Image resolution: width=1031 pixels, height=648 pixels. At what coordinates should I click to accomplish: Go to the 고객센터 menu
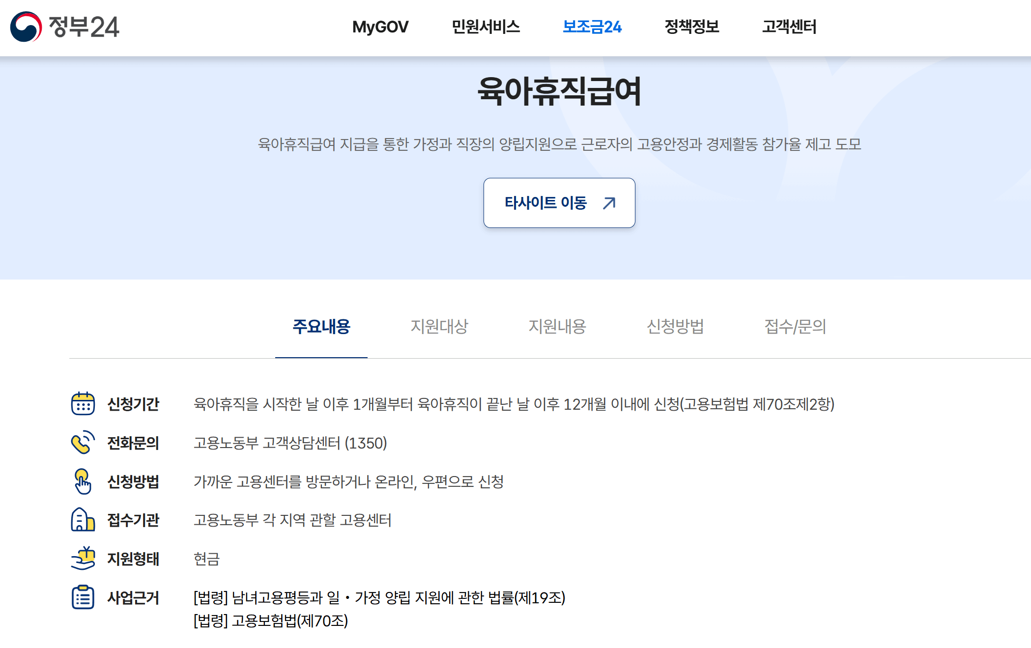pos(789,27)
